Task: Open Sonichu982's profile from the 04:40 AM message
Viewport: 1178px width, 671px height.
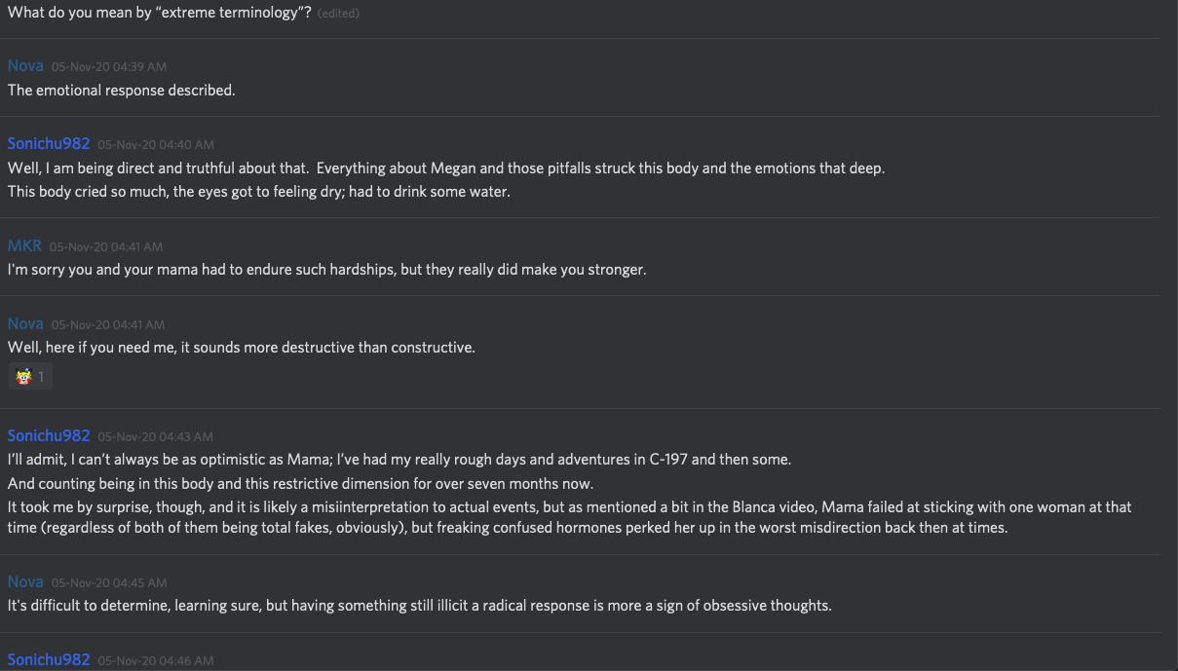Action: (x=49, y=143)
